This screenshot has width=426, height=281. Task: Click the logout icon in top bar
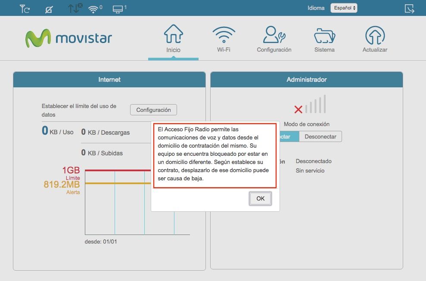[x=409, y=9]
